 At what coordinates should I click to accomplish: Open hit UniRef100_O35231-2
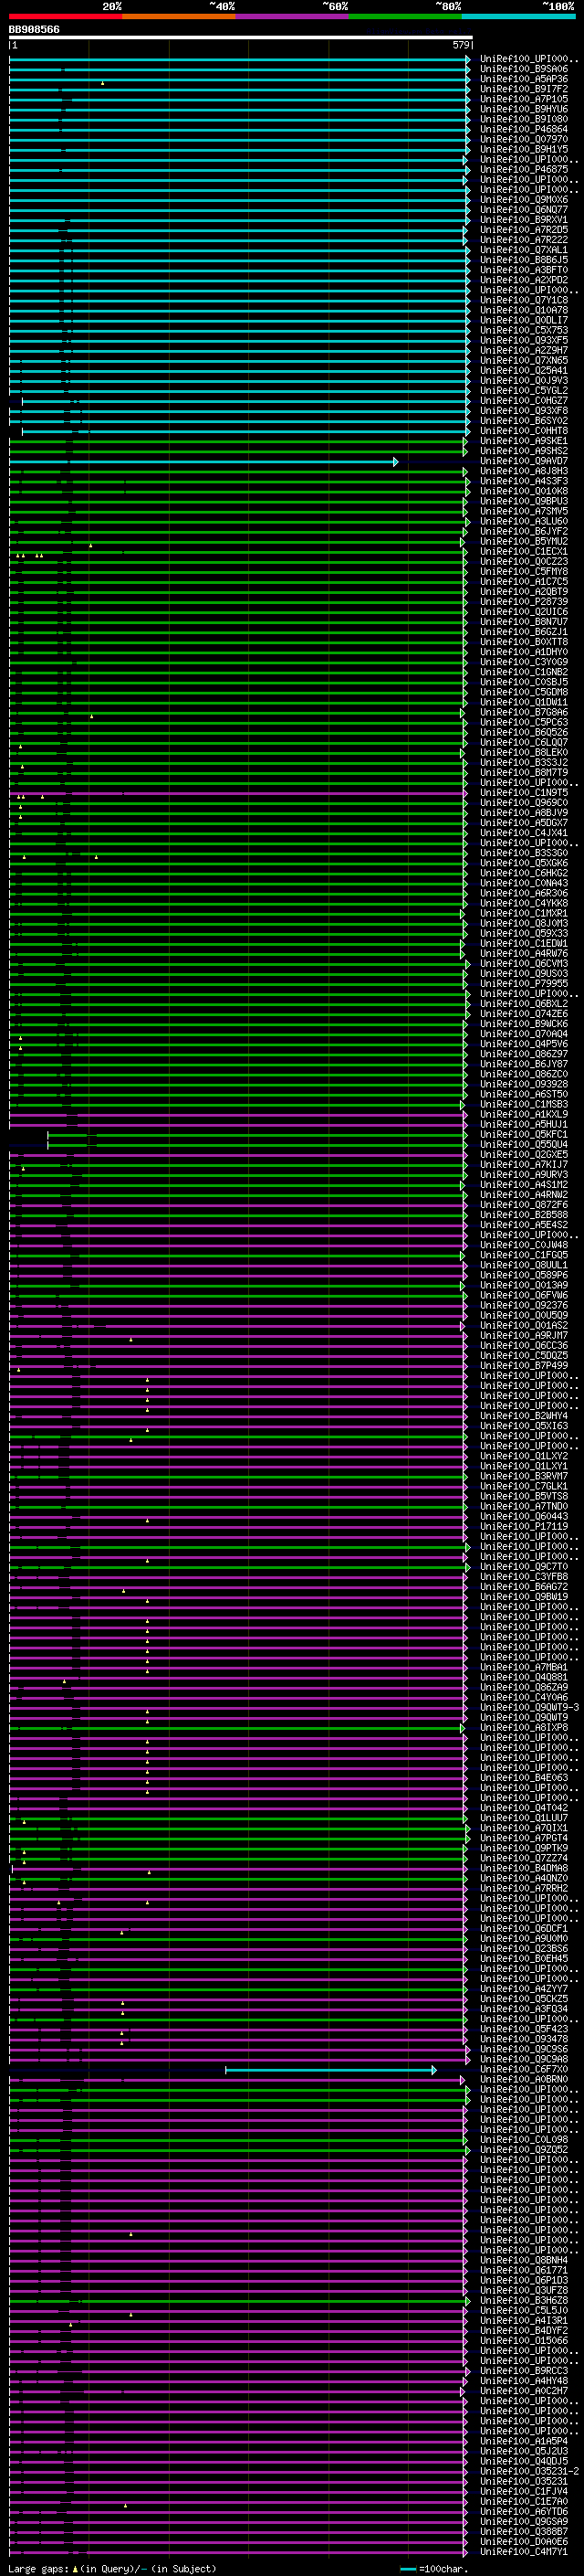tap(529, 2471)
